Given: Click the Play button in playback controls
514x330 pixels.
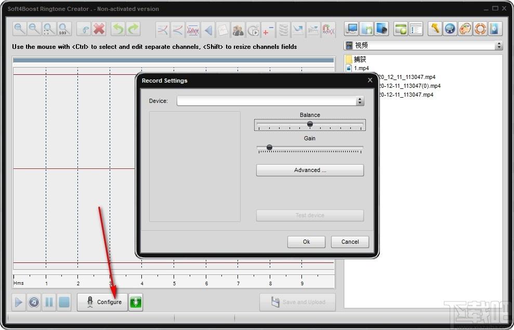Looking at the screenshot, I should pos(18,302).
